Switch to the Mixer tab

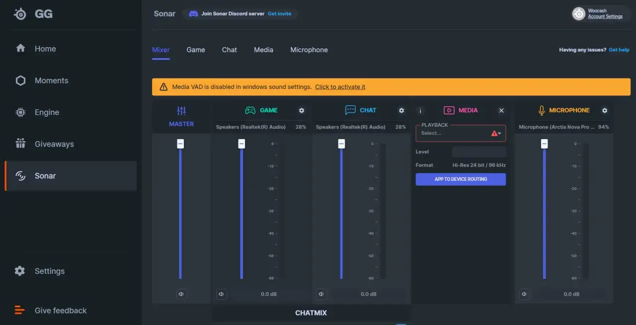tap(161, 50)
